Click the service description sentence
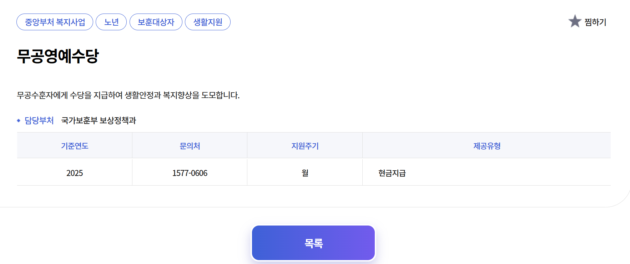 128,95
